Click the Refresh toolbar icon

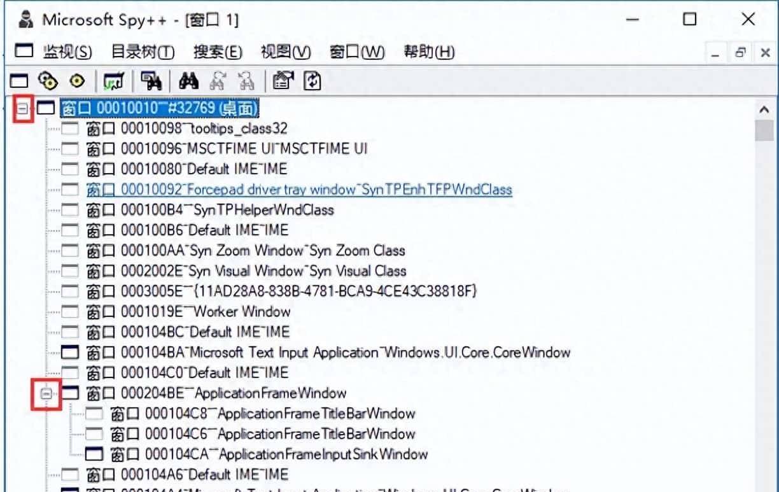coord(311,81)
